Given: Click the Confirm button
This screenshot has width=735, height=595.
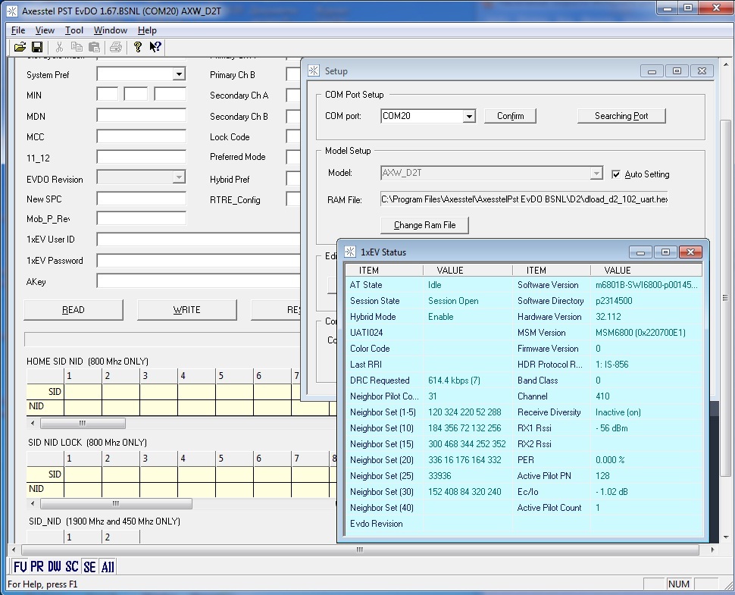Looking at the screenshot, I should [510, 116].
